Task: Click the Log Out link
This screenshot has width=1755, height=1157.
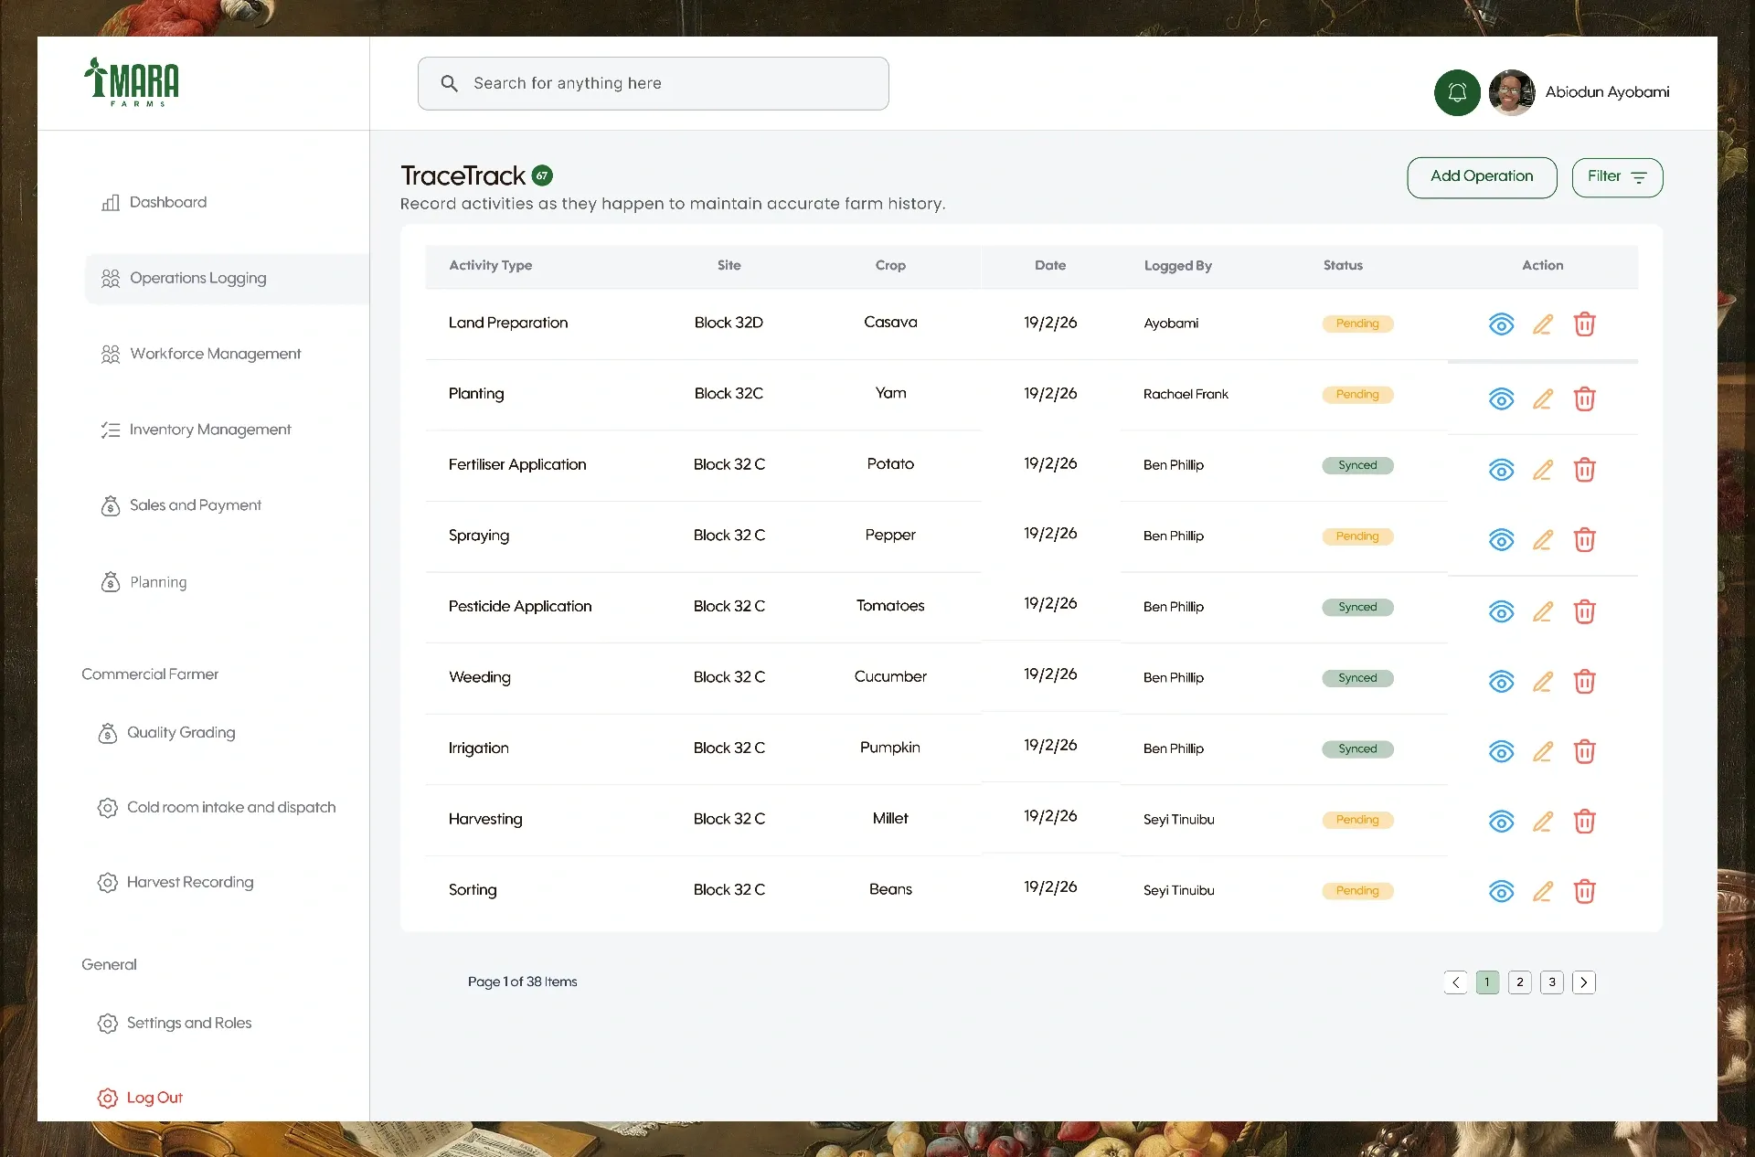Action: pyautogui.click(x=140, y=1098)
